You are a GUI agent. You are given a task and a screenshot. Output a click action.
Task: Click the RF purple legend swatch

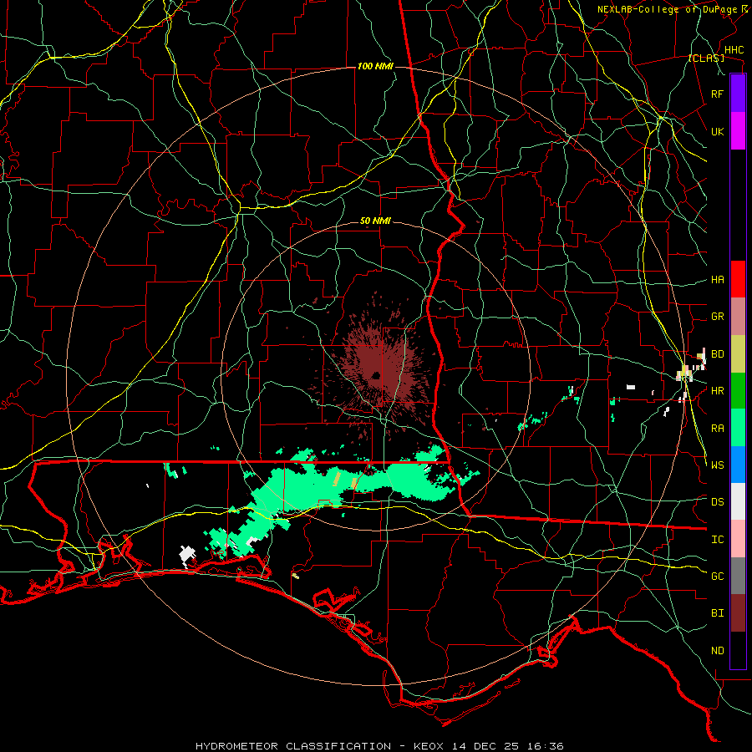[x=738, y=94]
